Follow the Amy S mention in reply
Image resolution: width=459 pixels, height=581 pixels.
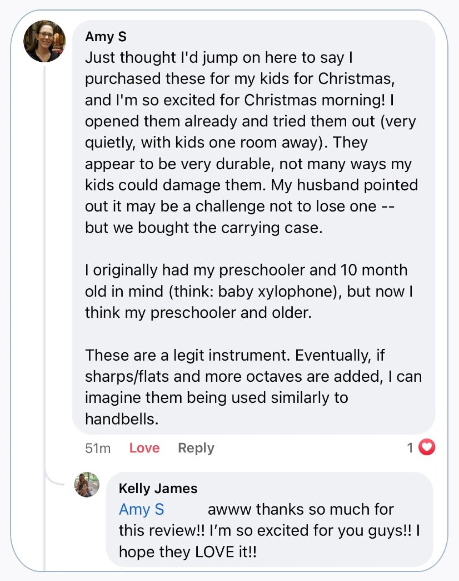click(141, 510)
